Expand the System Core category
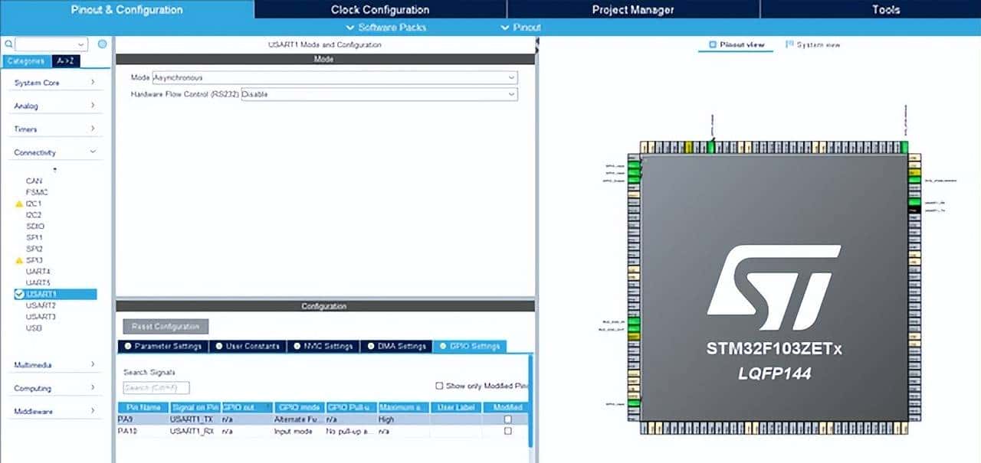Viewport: 981px width, 463px height. pos(55,83)
